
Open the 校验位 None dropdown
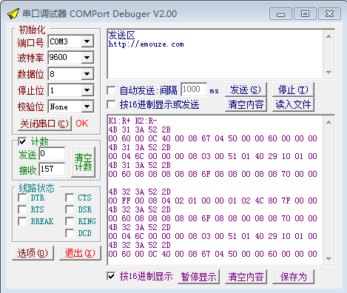[x=87, y=107]
